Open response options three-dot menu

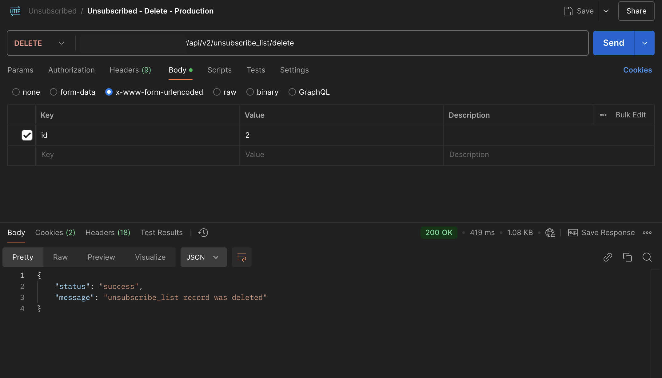point(647,233)
